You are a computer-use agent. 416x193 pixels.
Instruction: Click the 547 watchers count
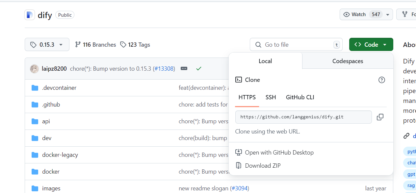[376, 14]
